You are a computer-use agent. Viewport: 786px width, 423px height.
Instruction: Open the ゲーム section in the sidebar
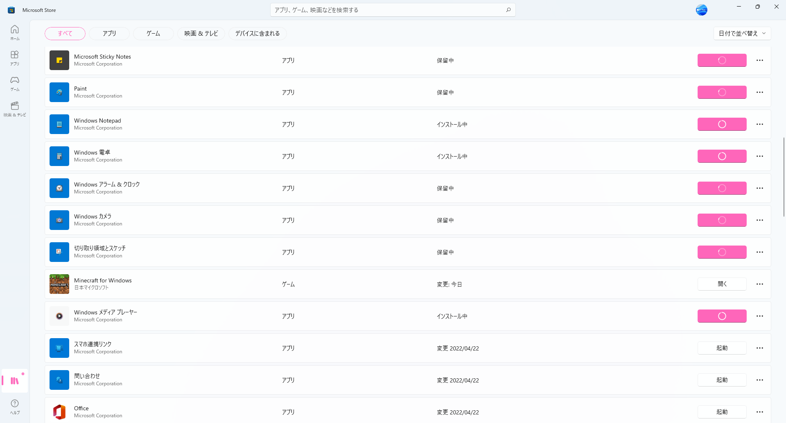pyautogui.click(x=15, y=84)
